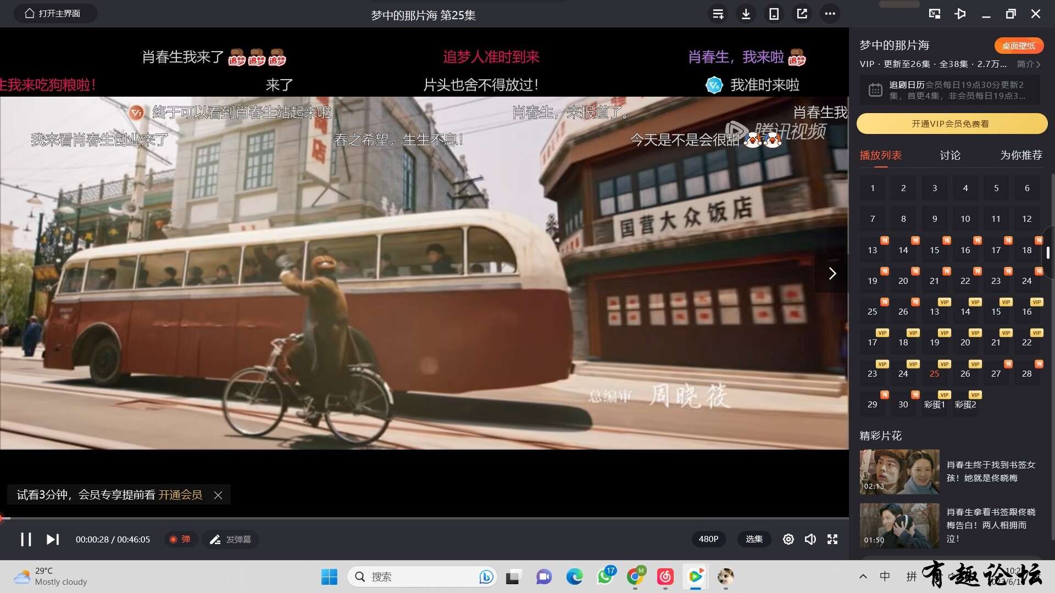Open the dog avatar app on taskbar
The width and height of the screenshot is (1055, 593).
[726, 577]
